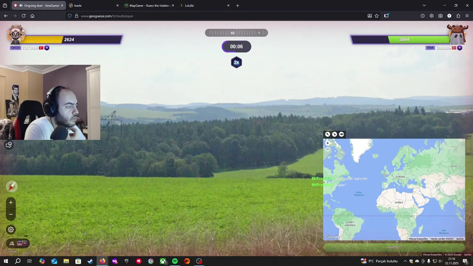Image resolution: width=473 pixels, height=266 pixels.
Task: Click Europe (AVRUPA) on the guess map
Action: pos(400,177)
